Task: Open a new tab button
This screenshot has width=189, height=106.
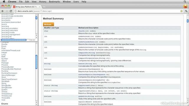Action: 44,7
